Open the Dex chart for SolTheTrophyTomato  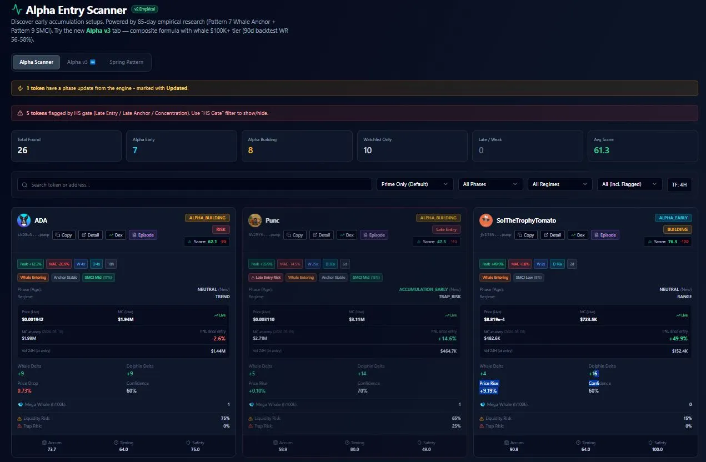(578, 235)
